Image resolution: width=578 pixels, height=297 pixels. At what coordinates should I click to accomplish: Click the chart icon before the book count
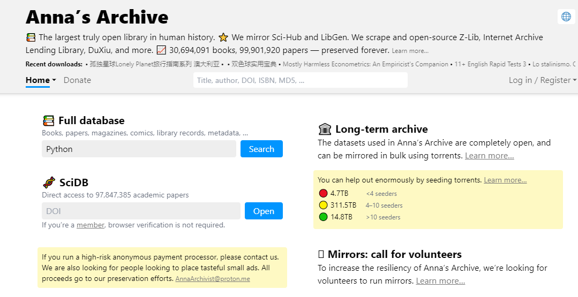(161, 50)
